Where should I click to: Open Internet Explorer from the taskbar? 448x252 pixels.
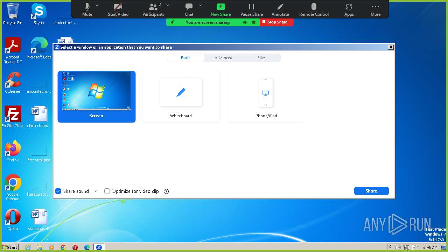pyautogui.click(x=28, y=247)
